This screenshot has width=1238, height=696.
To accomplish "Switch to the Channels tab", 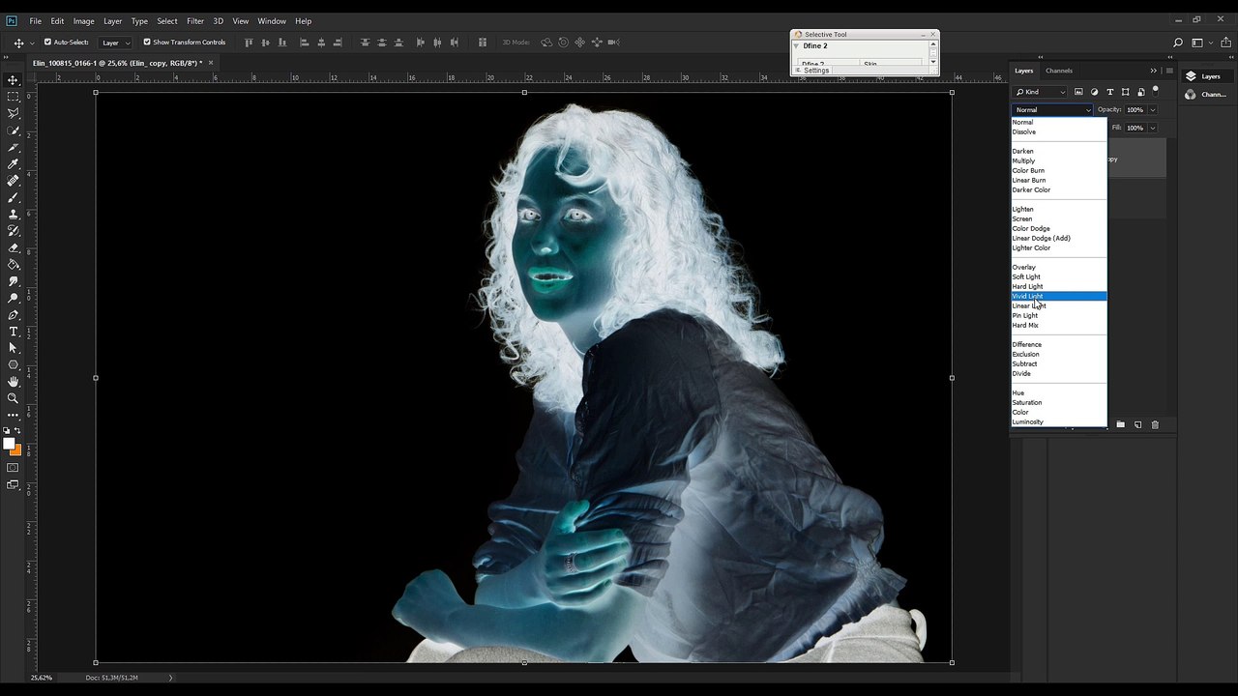I will [1058, 71].
